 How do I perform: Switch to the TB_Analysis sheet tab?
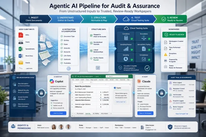80,113
